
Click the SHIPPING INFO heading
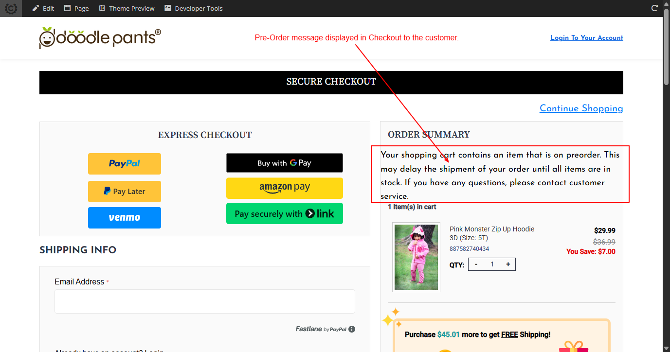click(x=78, y=250)
